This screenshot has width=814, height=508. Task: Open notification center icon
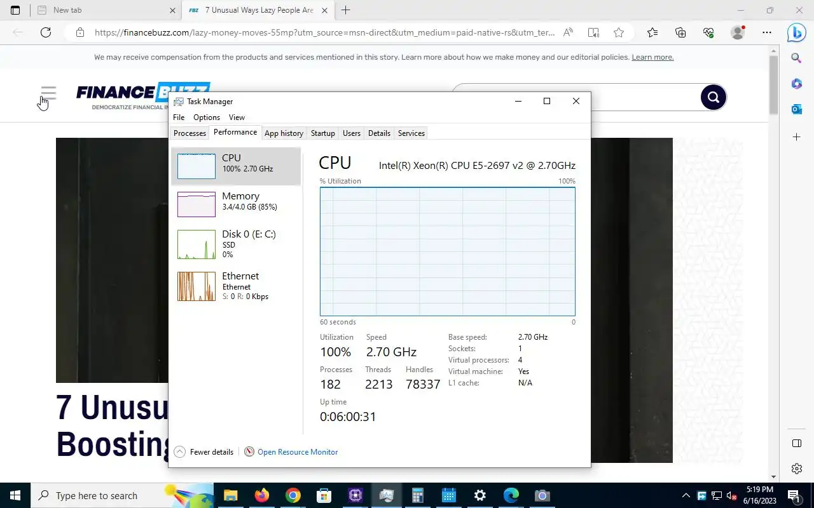[795, 495]
